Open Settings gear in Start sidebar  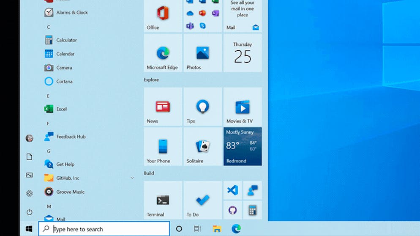(30, 193)
